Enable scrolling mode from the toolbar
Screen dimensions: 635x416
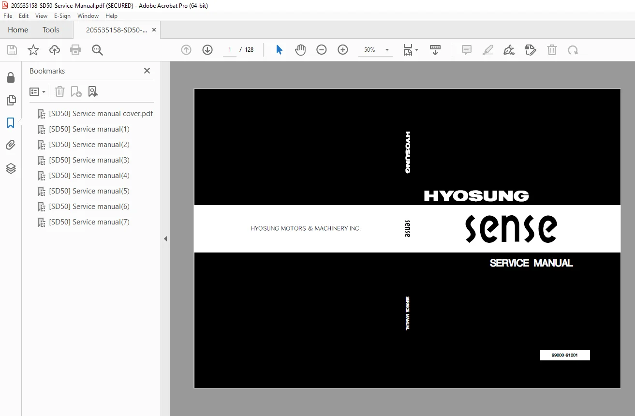pyautogui.click(x=435, y=50)
